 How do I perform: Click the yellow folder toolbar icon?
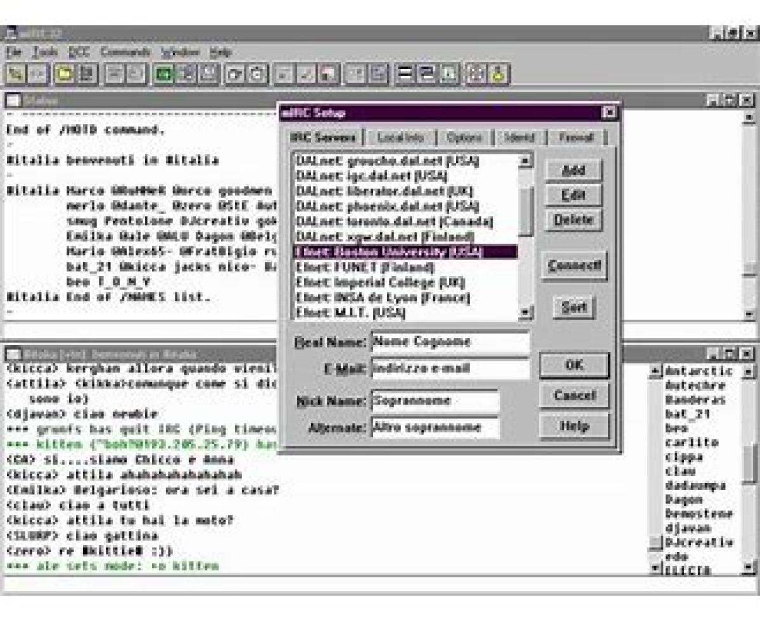[x=64, y=74]
